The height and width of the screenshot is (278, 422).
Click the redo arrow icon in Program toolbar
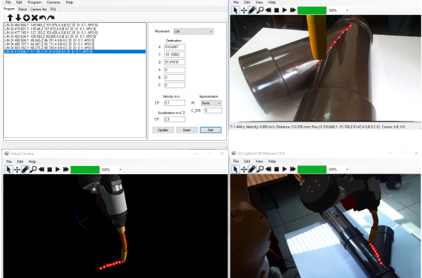click(51, 18)
